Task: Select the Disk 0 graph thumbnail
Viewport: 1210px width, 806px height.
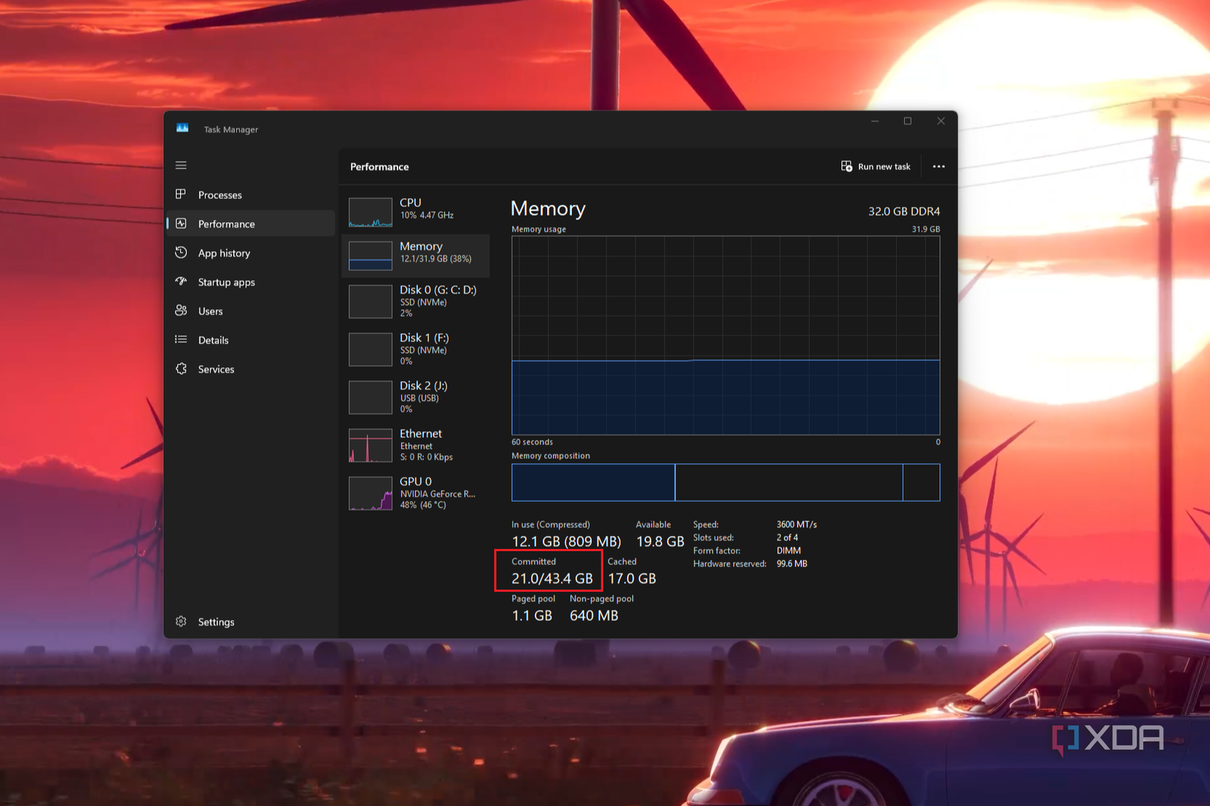Action: (370, 301)
